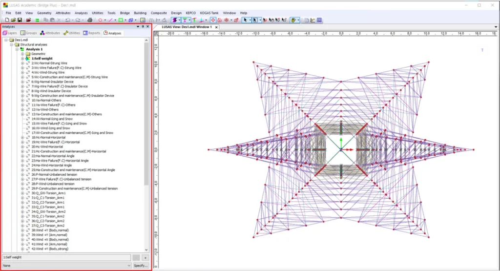Viewport: 500px width, 271px height.
Task: Click the plus button beside loadcase field
Action: coord(145,257)
